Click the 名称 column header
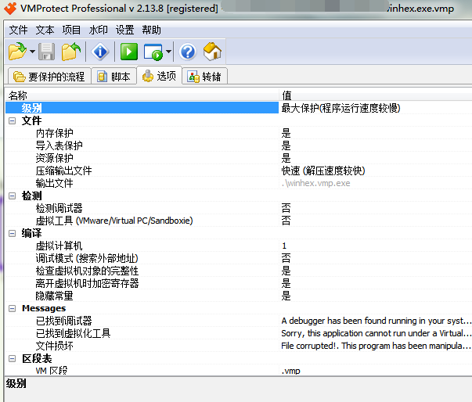Screen dimensions: 472x402 tap(142, 95)
